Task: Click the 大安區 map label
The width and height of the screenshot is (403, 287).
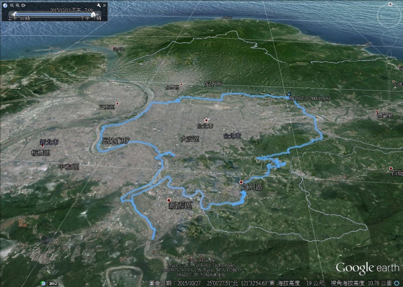Action: 190,139
